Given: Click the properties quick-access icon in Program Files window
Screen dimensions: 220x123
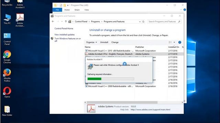Looking at the screenshot, I should [x=61, y=5].
